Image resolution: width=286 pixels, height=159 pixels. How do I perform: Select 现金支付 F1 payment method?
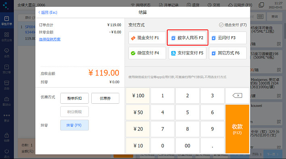(x=147, y=38)
